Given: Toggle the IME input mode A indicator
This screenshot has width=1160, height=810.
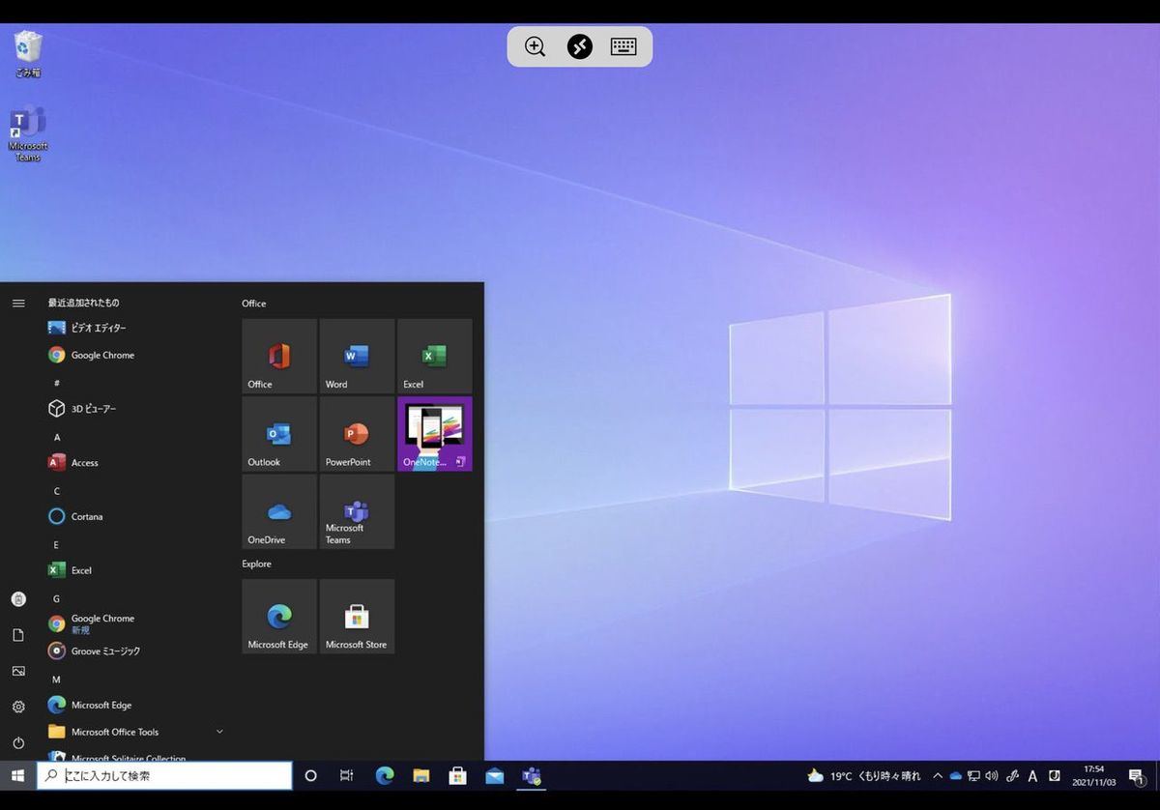Looking at the screenshot, I should [1032, 775].
